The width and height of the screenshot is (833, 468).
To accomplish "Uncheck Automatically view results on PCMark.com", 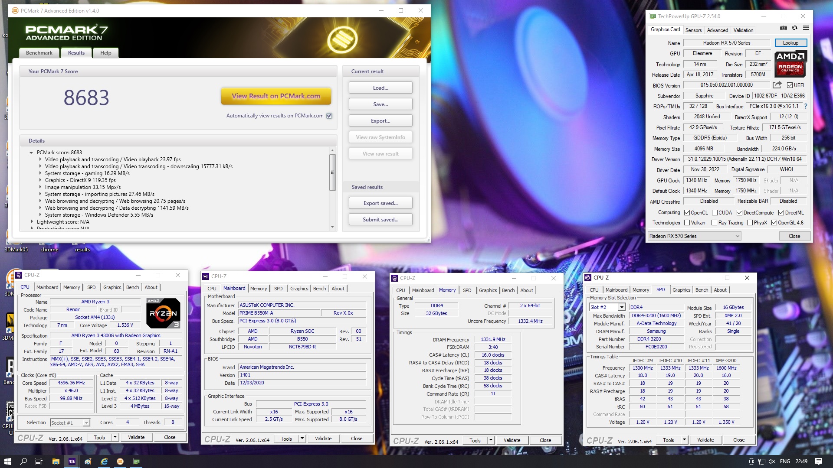I will tap(329, 116).
